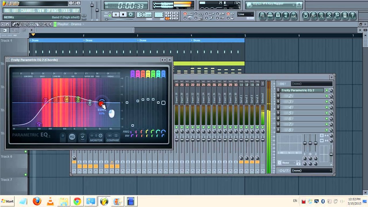Open Firefox from the taskbar
Image resolution: width=368 pixels, height=207 pixels.
coord(37,201)
